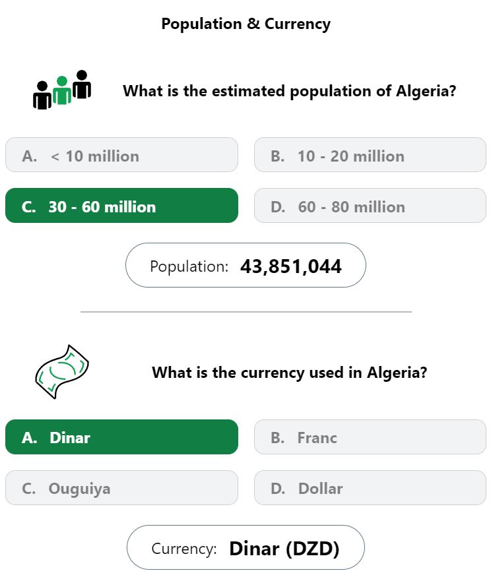Select the Dollar currency option
The image size is (491, 579).
(370, 487)
